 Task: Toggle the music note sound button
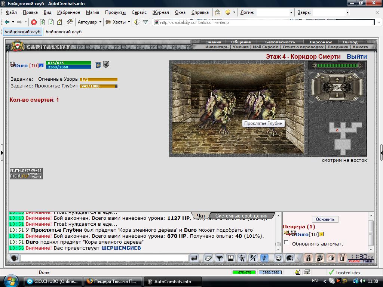(264, 258)
